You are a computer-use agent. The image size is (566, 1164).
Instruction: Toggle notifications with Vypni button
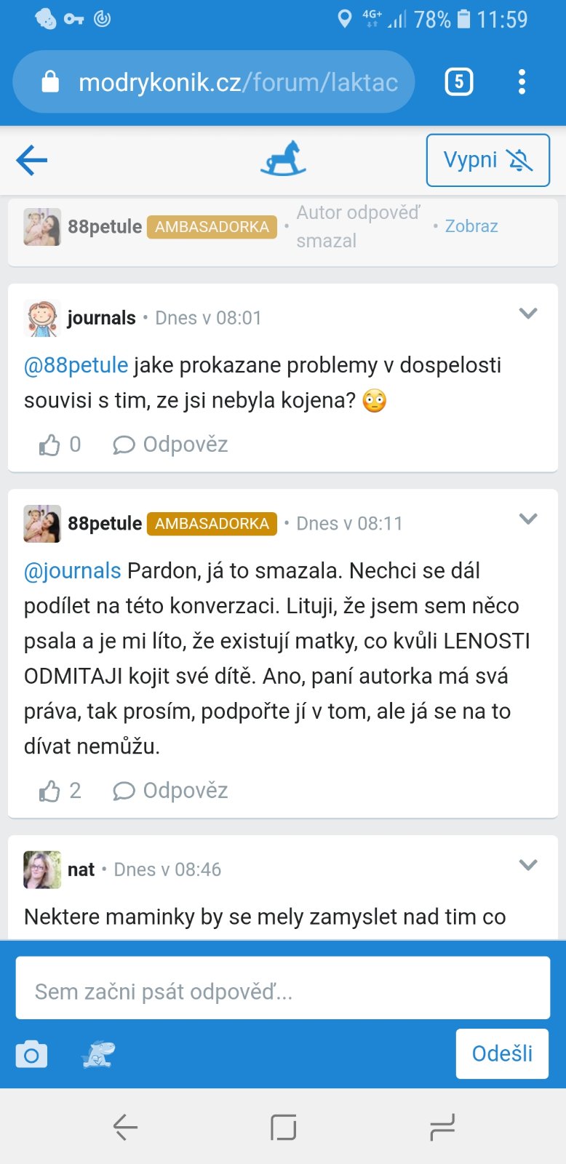(x=487, y=160)
